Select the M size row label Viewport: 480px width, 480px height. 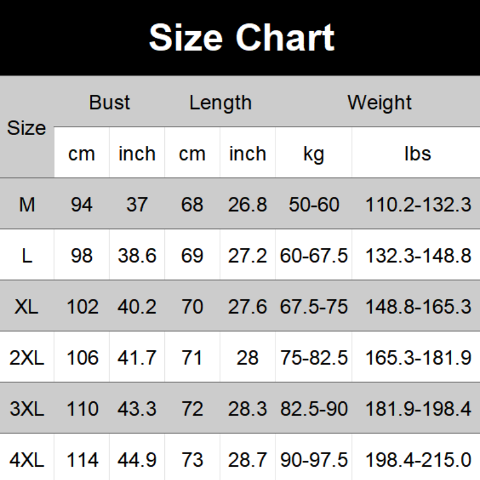click(27, 205)
